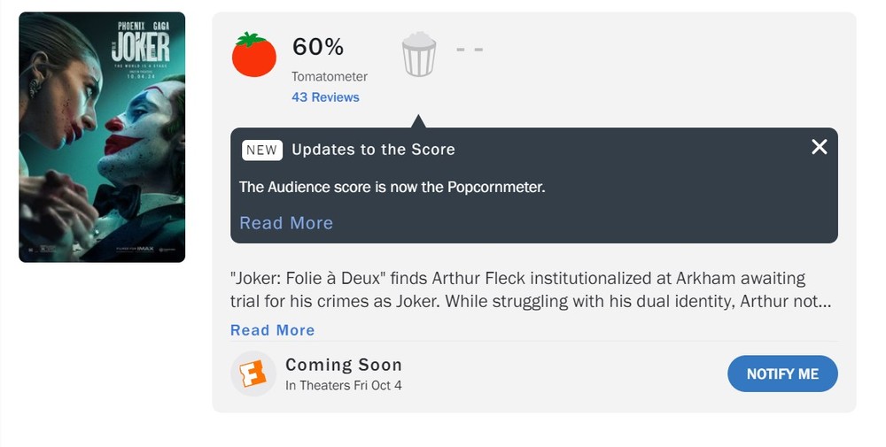
Task: Click the NEW badge in the popup
Action: 261,150
